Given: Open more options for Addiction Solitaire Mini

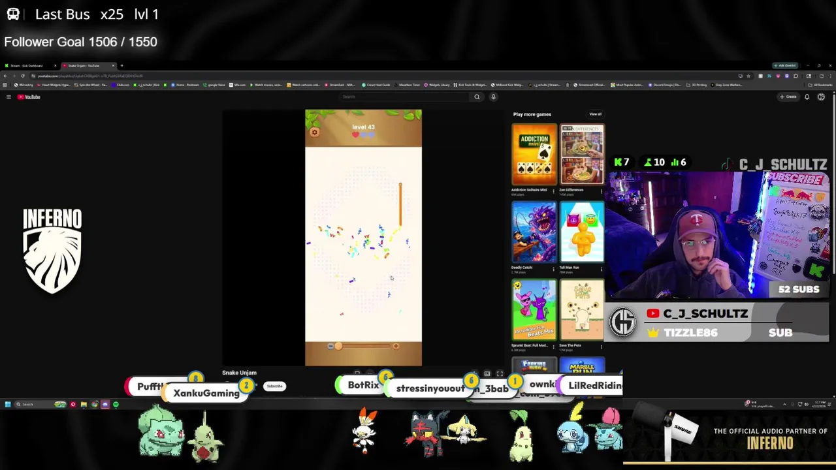Looking at the screenshot, I should tap(554, 191).
